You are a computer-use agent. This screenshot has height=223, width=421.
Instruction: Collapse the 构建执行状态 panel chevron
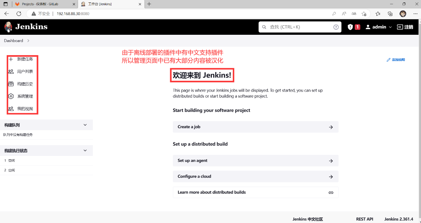point(85,150)
